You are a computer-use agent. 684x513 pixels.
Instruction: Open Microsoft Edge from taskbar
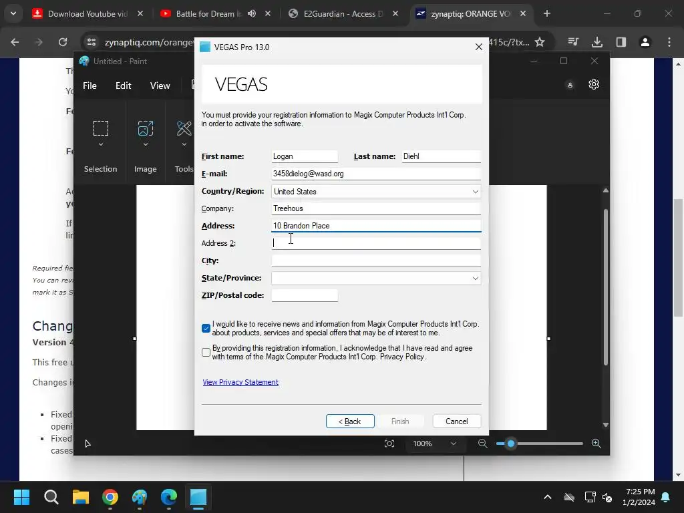coord(169,497)
